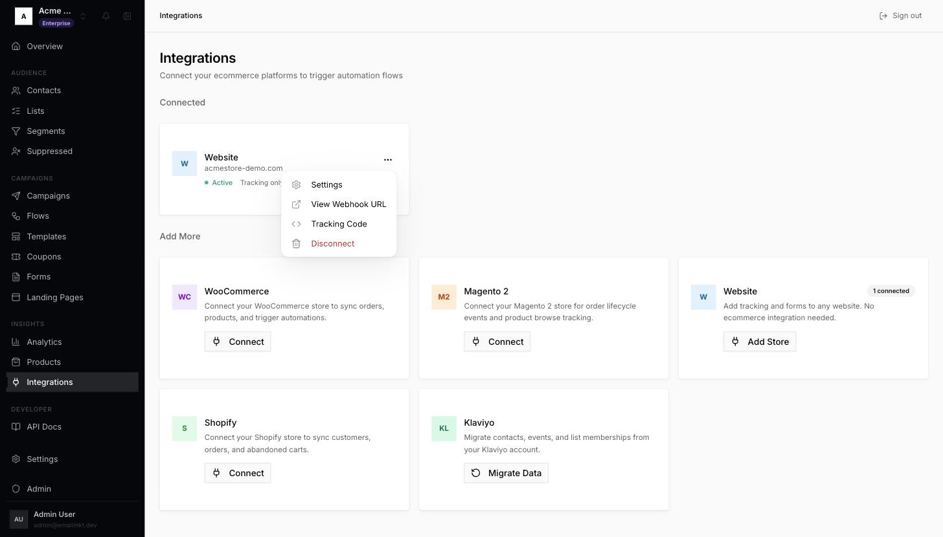Open the Admin User profile at bottom
943x537 pixels.
(72, 520)
